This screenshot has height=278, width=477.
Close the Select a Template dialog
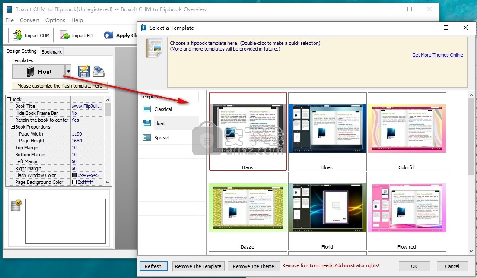(466, 28)
